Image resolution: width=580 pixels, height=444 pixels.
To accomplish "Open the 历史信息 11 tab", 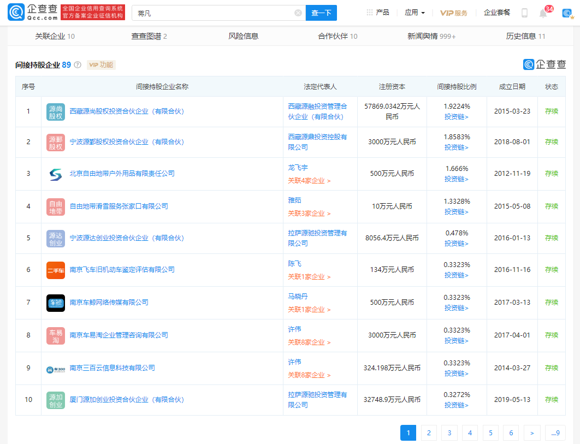I will coord(525,36).
